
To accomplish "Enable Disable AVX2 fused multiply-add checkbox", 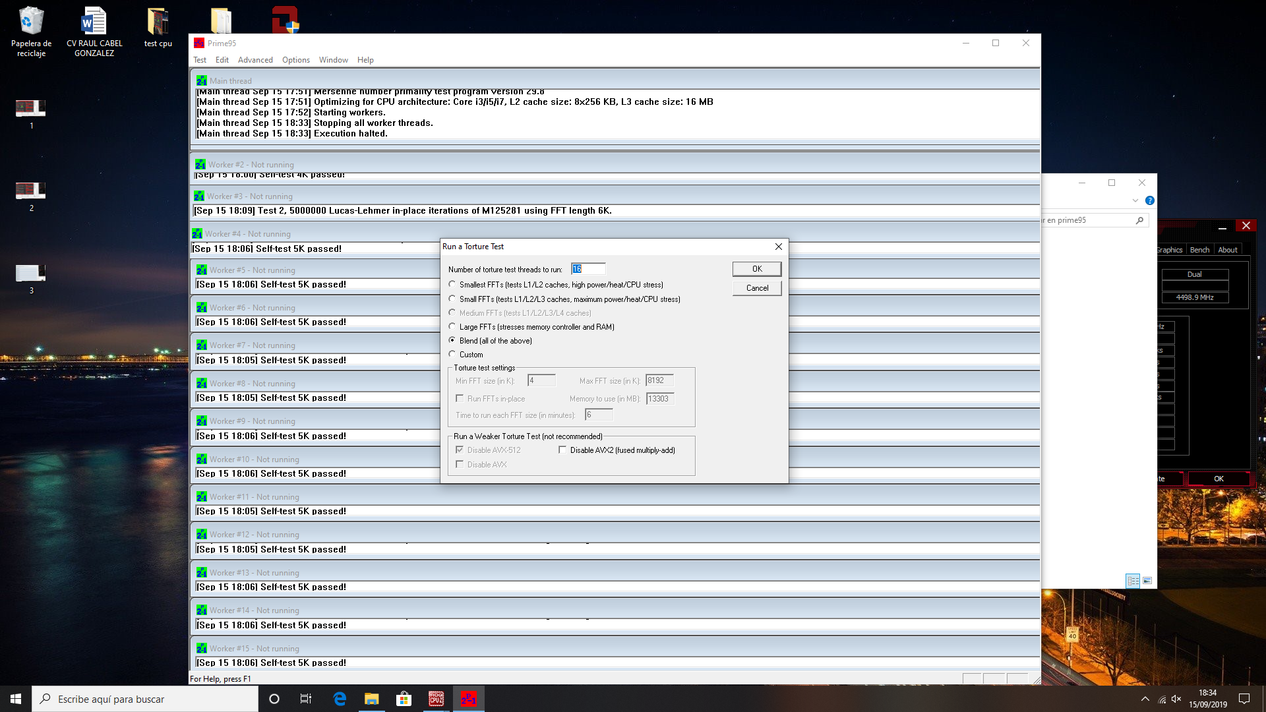I will pyautogui.click(x=562, y=450).
